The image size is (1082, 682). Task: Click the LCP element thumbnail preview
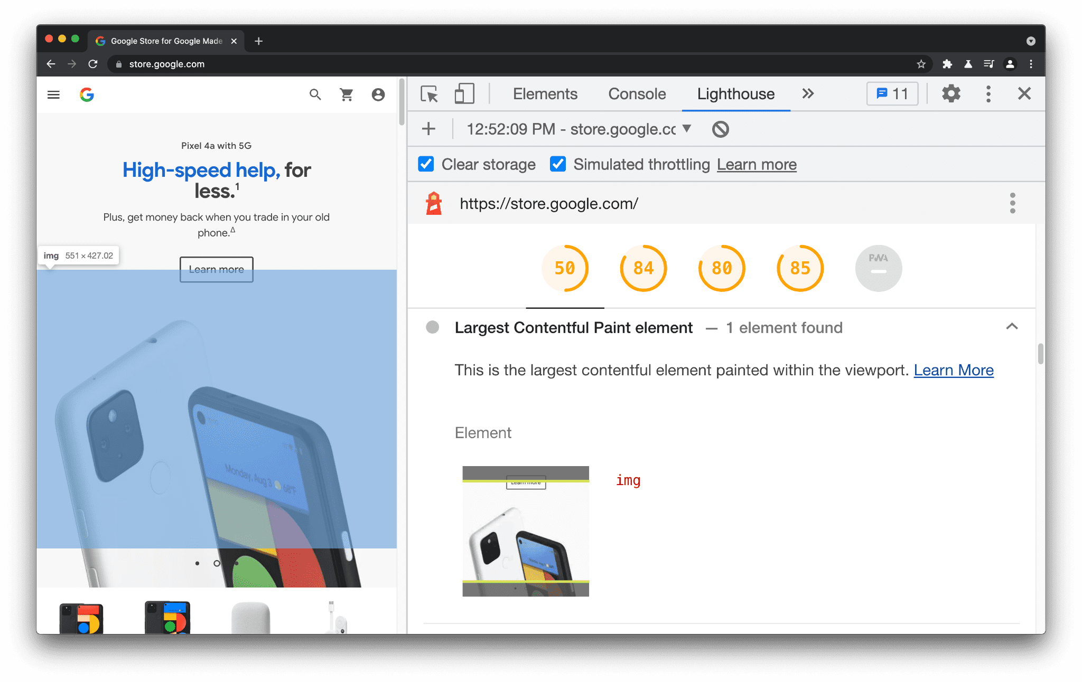tap(525, 529)
